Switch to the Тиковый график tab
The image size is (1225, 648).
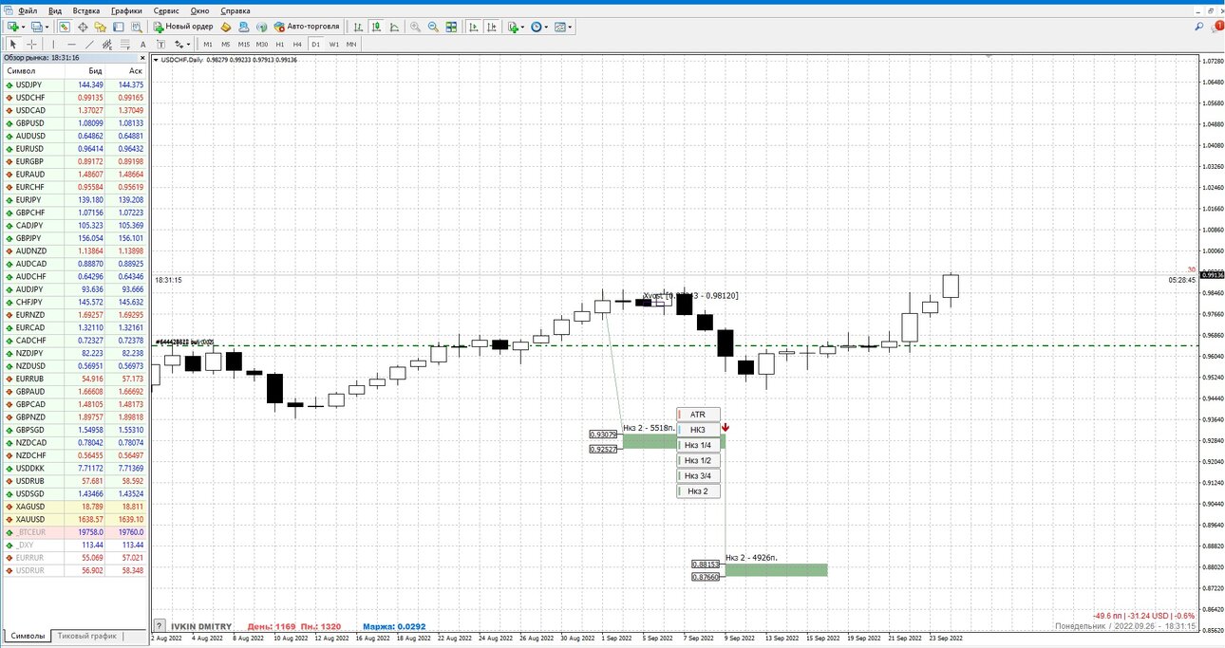[x=87, y=636]
